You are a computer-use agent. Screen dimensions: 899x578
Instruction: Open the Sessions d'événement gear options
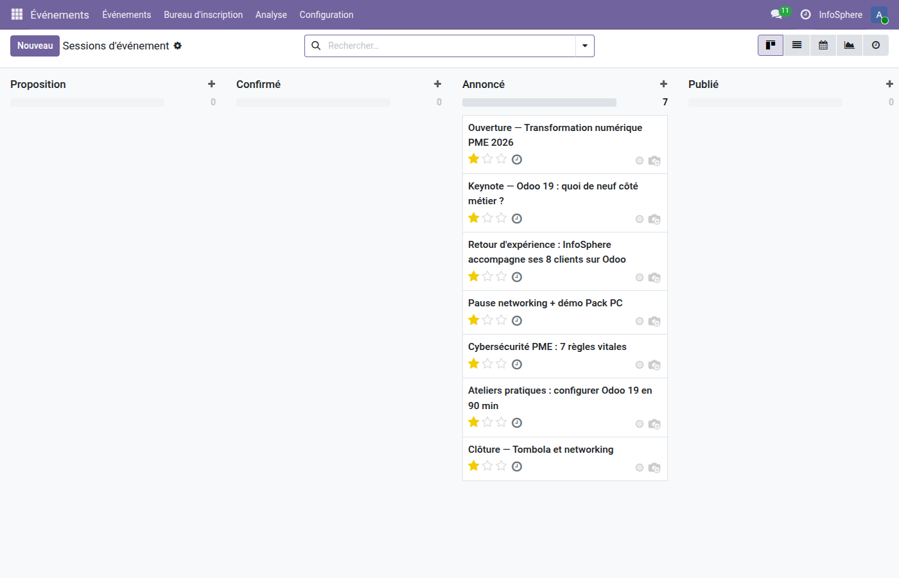click(178, 46)
